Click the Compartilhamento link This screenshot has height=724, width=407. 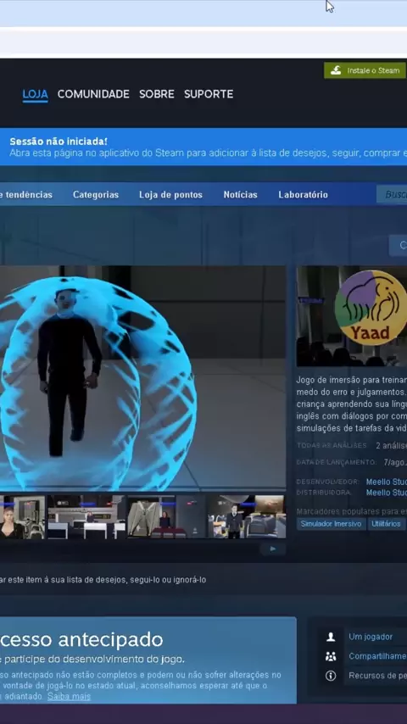pos(377,656)
